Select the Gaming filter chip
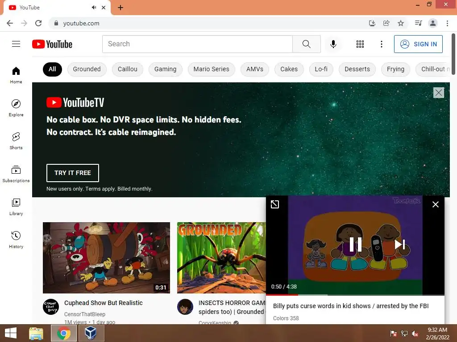 click(165, 69)
